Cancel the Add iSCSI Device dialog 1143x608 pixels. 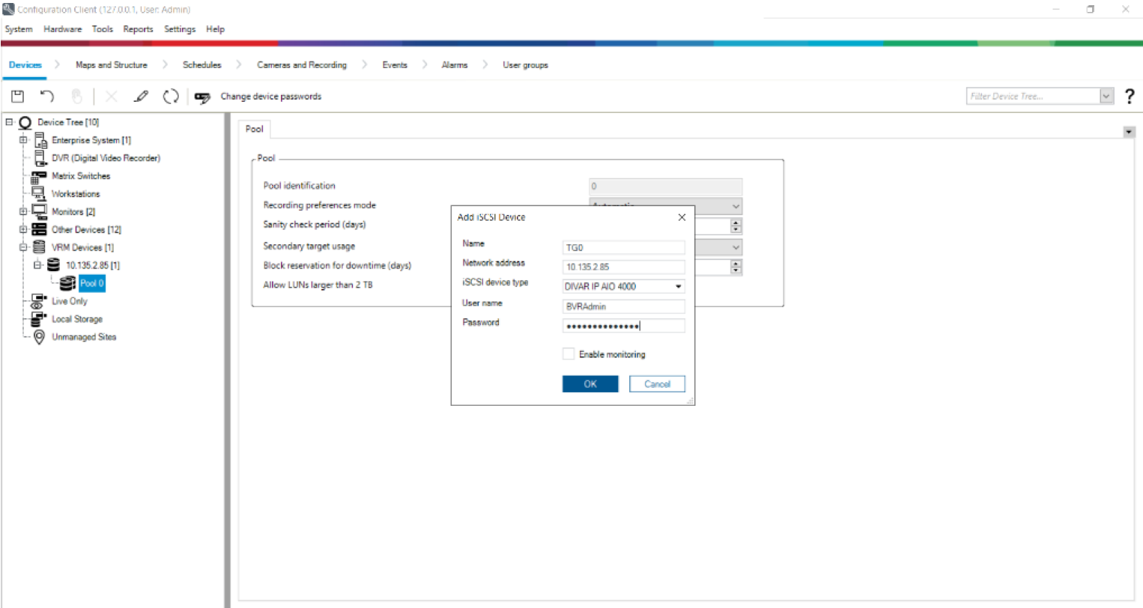click(x=657, y=384)
